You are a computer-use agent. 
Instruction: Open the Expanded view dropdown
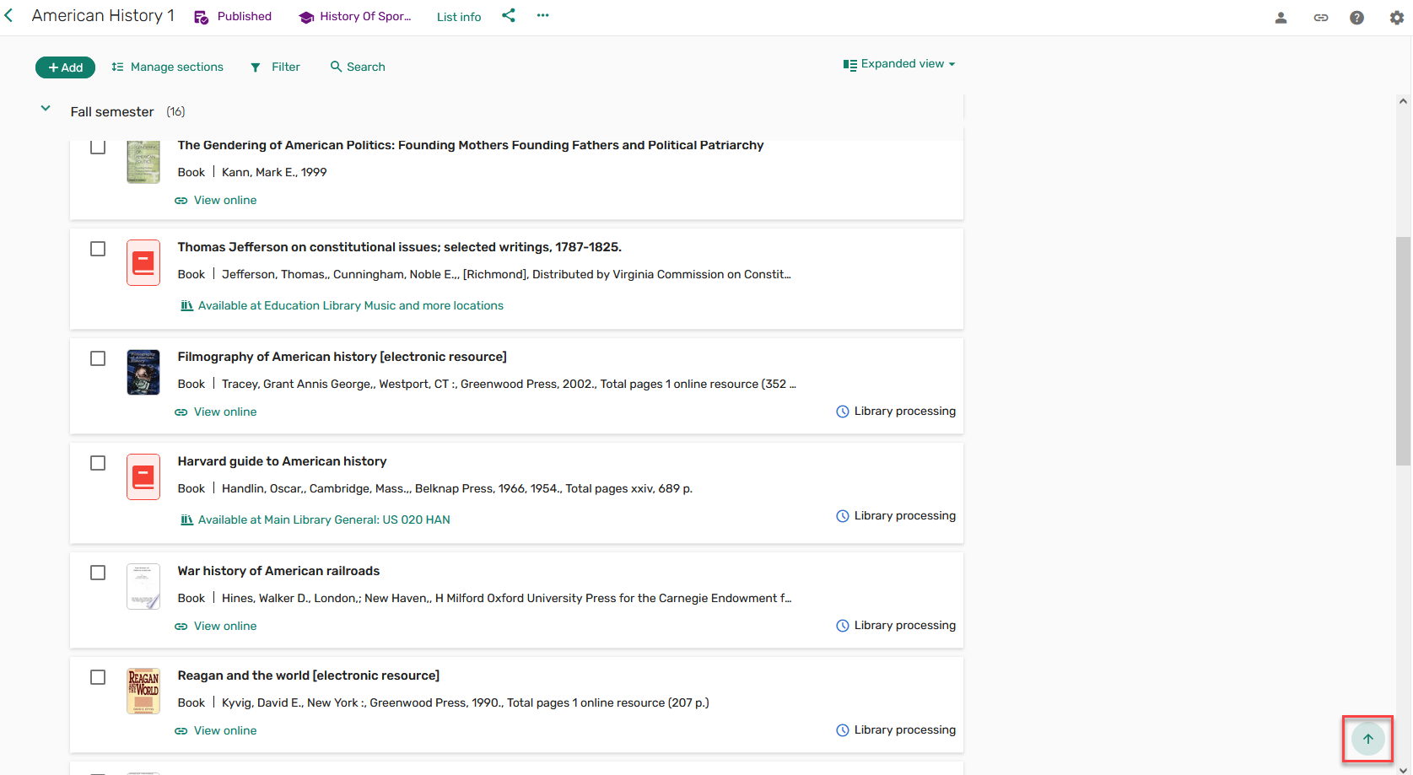[x=899, y=64]
